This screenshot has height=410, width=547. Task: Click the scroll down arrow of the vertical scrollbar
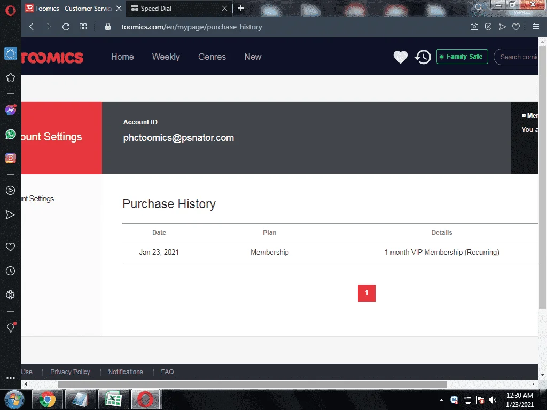(x=542, y=375)
